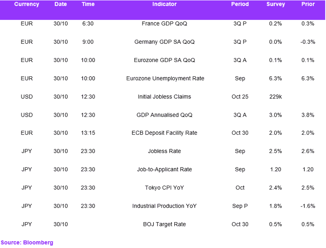326x248 pixels.
Task: Click the Currency column header
Action: 27,4
